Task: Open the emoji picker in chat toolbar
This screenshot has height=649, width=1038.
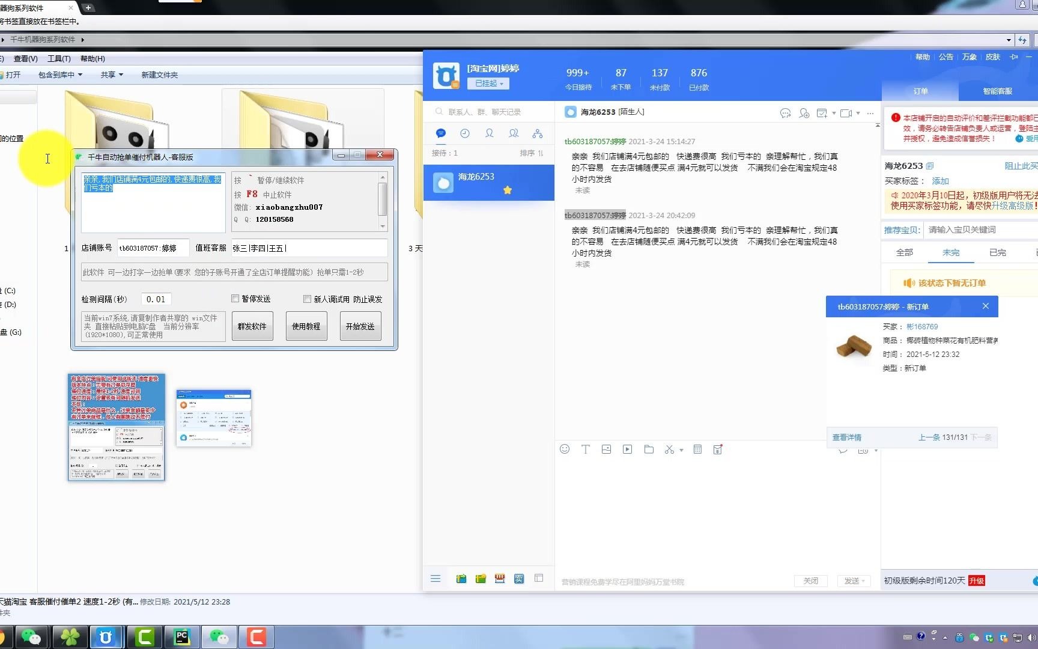Action: click(x=565, y=449)
